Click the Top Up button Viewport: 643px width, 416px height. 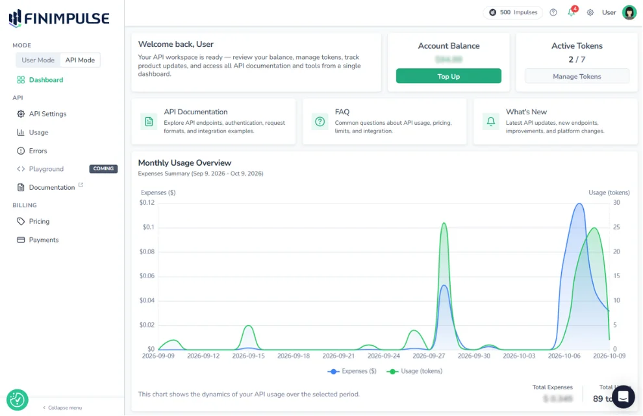coord(449,76)
